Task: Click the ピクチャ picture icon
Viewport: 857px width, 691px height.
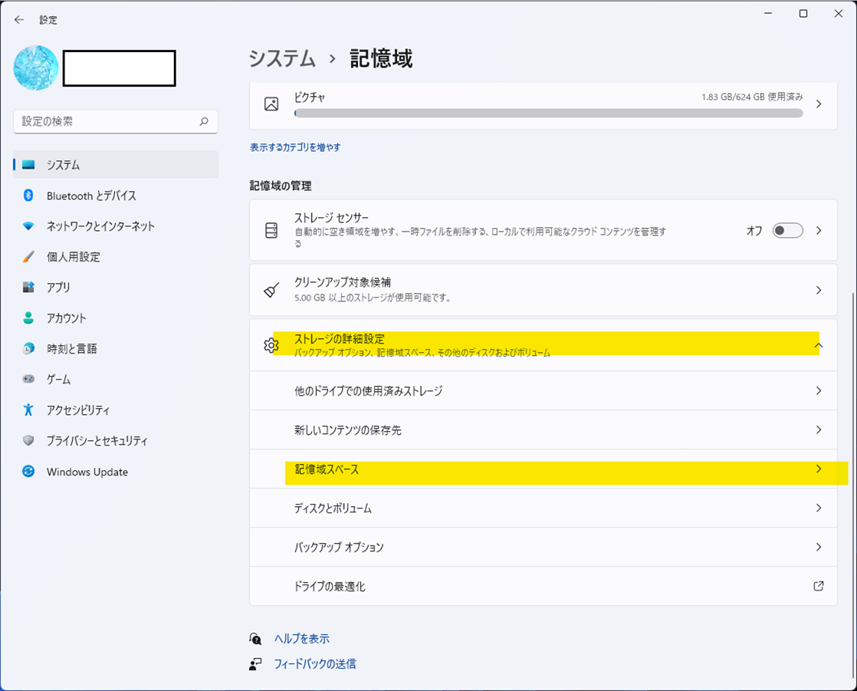Action: [x=270, y=103]
